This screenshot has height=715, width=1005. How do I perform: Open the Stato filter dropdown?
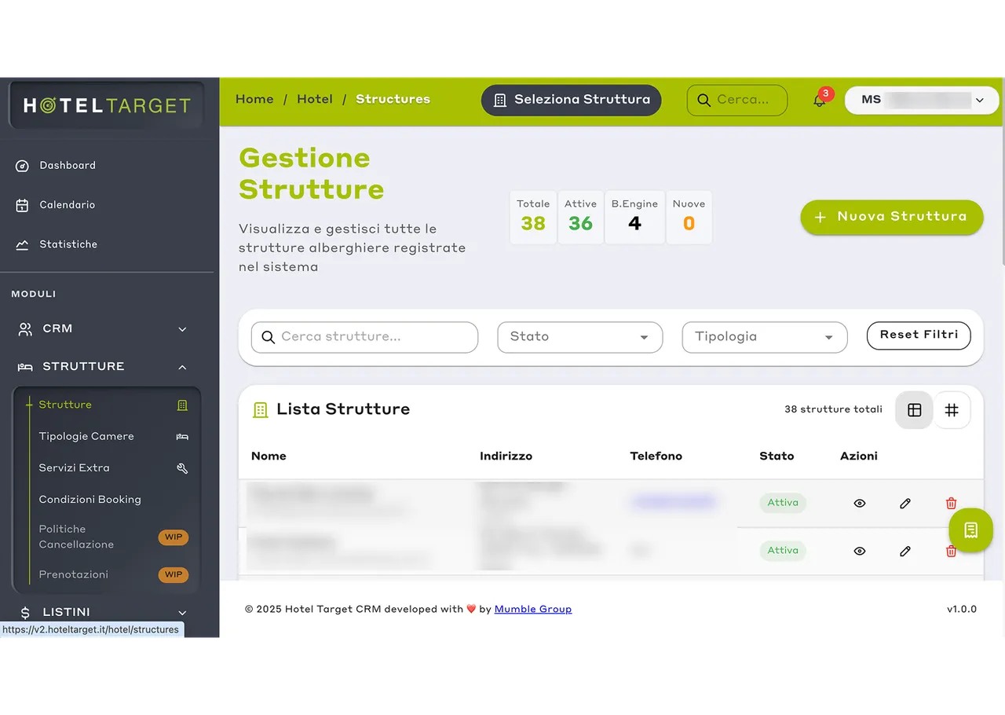click(579, 336)
